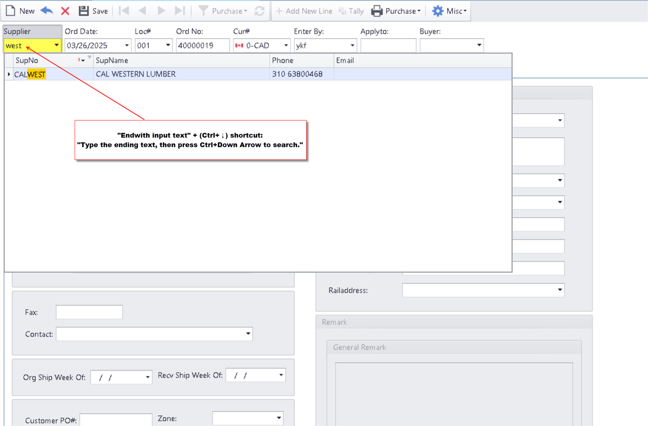
Task: Click the Applyto input field
Action: tap(388, 45)
